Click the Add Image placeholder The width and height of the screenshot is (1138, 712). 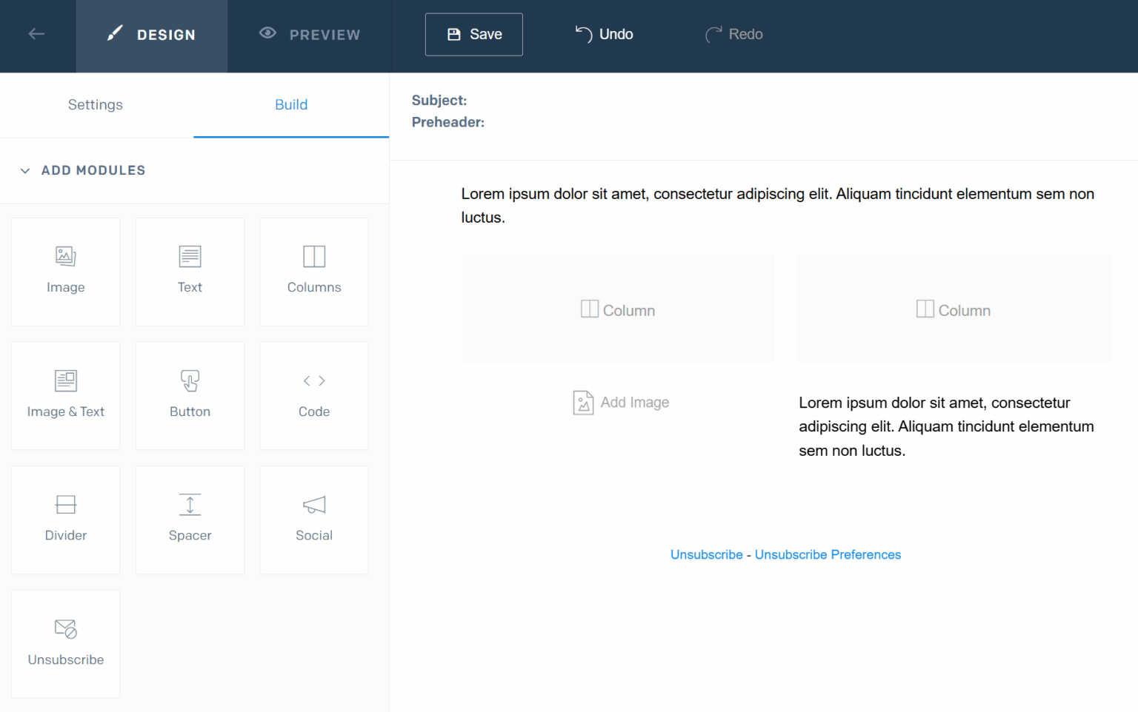coord(621,403)
